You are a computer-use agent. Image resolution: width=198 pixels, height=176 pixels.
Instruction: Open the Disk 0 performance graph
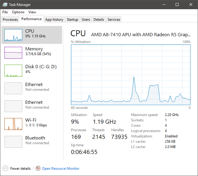coord(13,70)
